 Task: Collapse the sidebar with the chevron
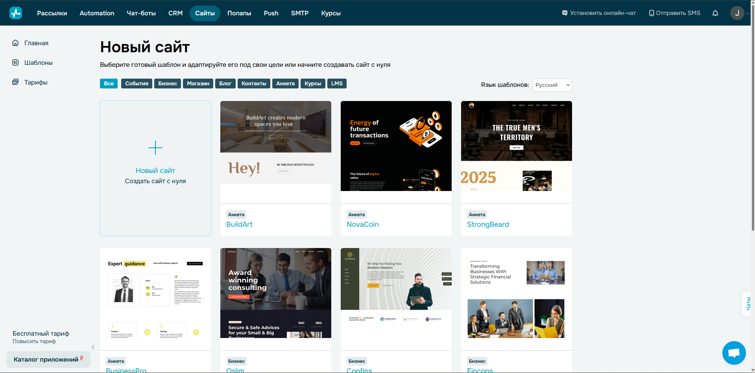[x=93, y=347]
